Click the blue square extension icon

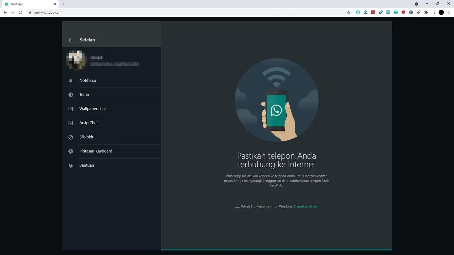click(x=388, y=12)
